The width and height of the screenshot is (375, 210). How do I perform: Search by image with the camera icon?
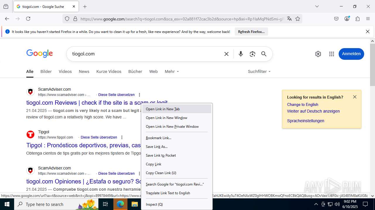tap(253, 54)
